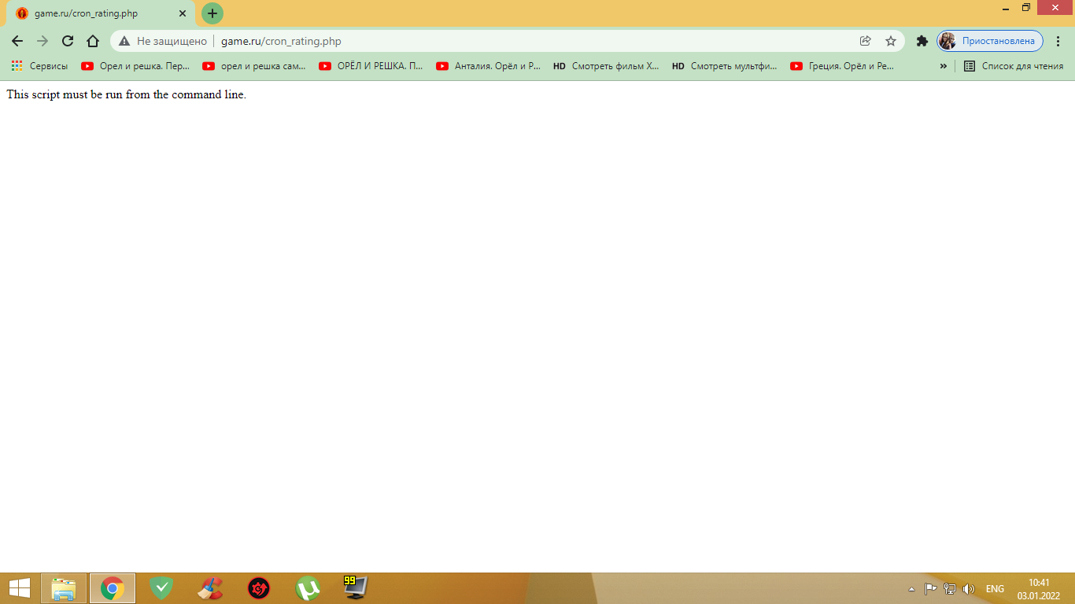
Task: Open a new tab with plus button
Action: coord(212,13)
